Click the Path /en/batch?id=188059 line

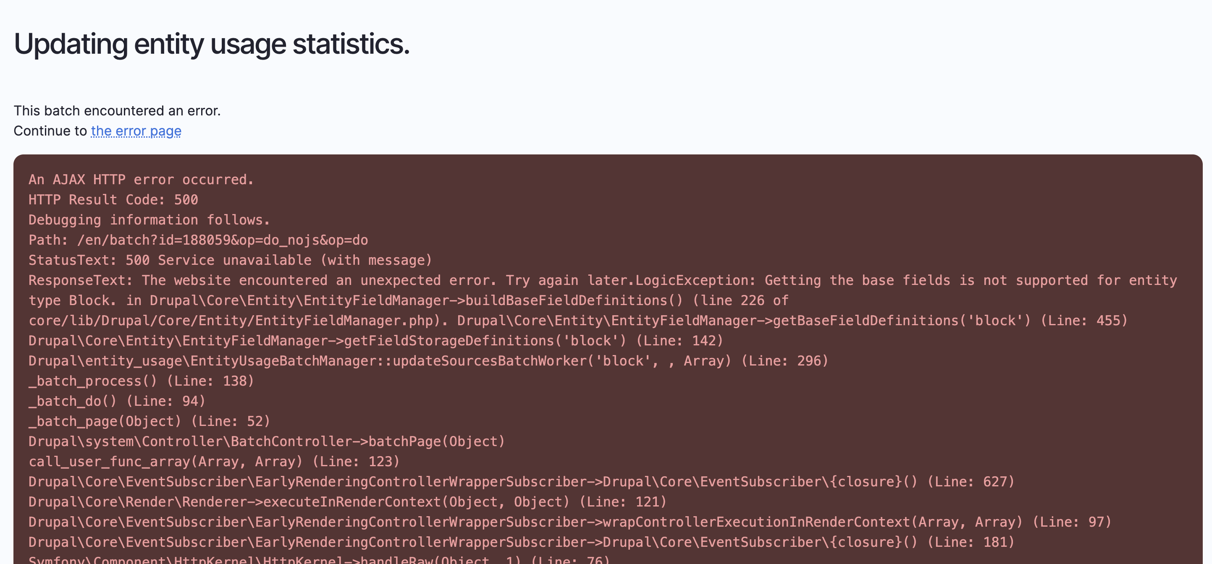198,240
